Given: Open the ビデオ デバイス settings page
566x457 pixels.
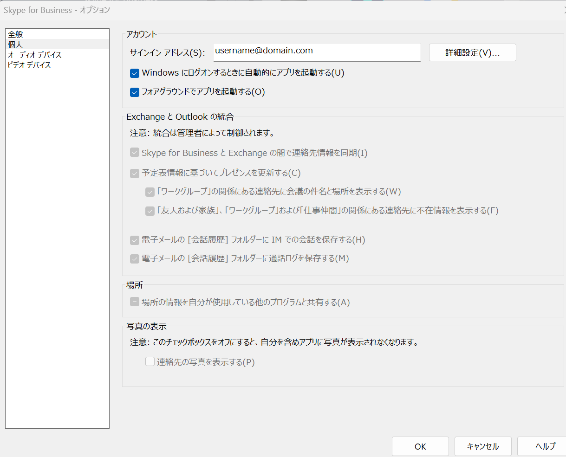Looking at the screenshot, I should pyautogui.click(x=30, y=65).
